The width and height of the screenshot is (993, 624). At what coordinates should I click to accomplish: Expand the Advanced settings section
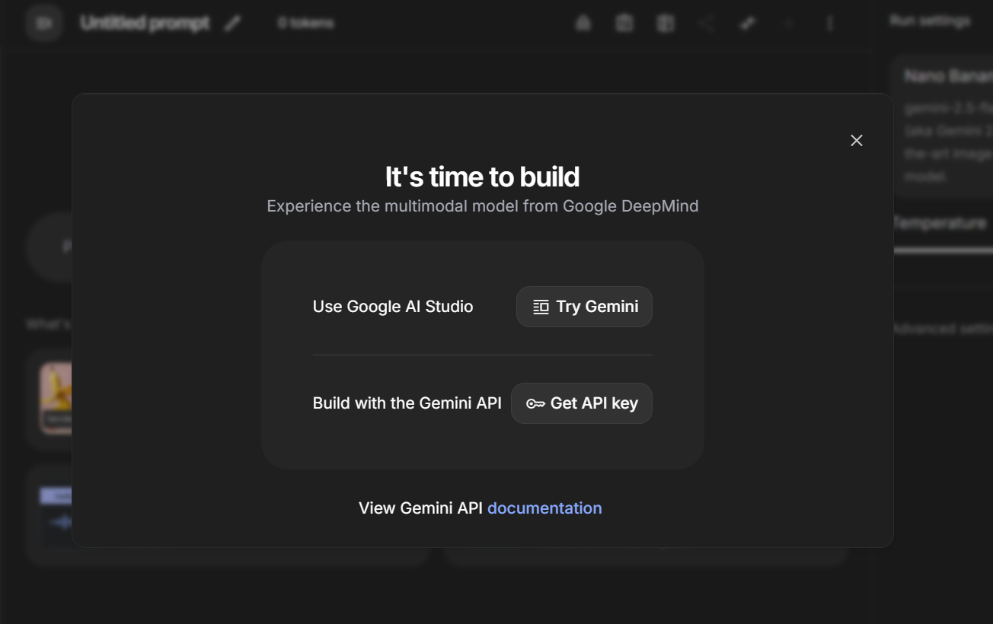tap(943, 329)
